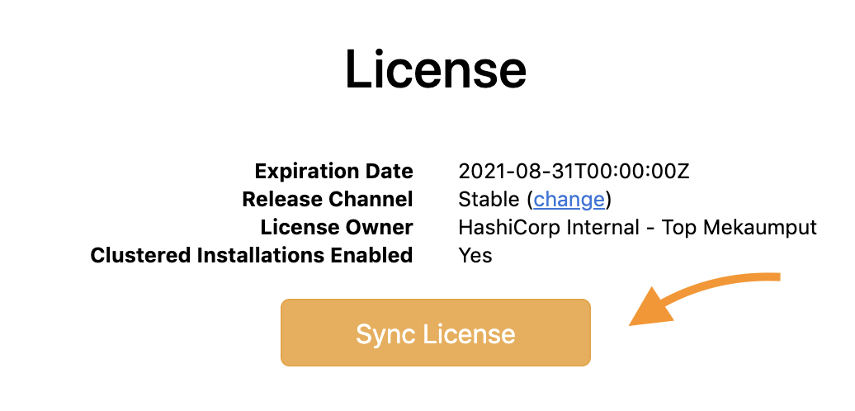Click the Yes value for clustered installations
Image resolution: width=855 pixels, height=411 pixels.
coord(475,255)
